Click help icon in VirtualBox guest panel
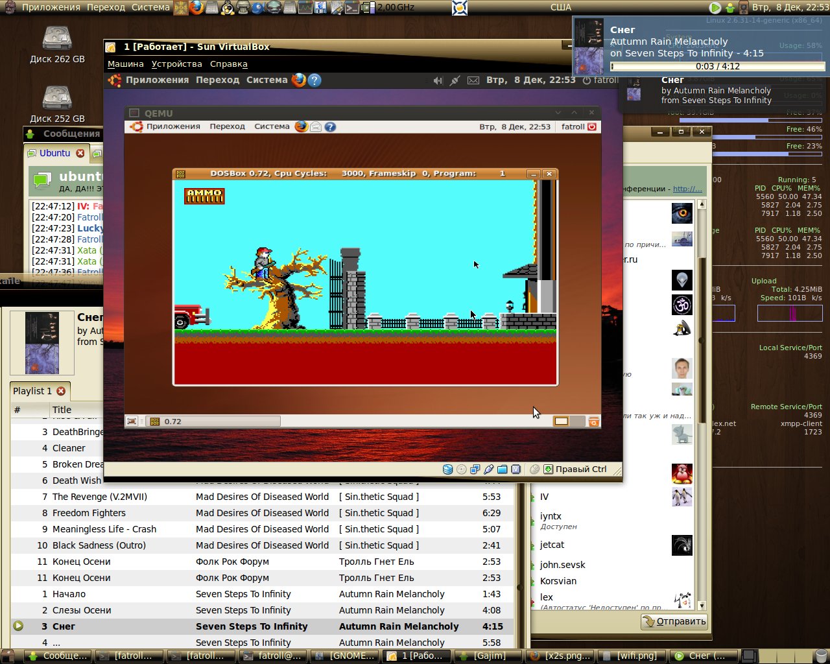Image resolution: width=830 pixels, height=664 pixels. coord(314,80)
